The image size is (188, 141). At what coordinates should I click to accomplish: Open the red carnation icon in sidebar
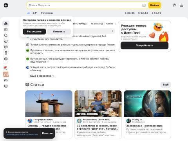[5, 68]
